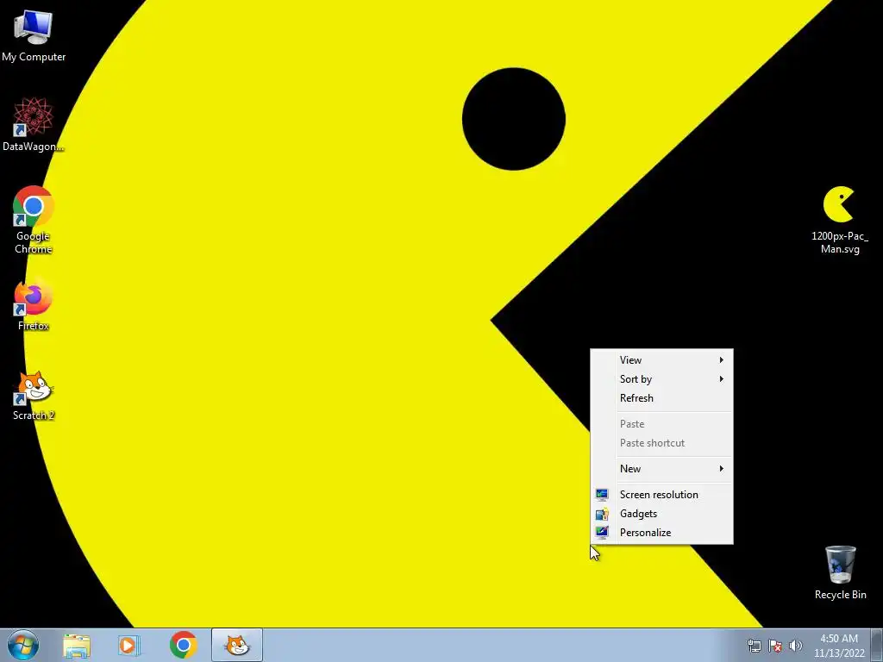This screenshot has height=662, width=883.
Task: Open the clock showing 4:50 AM
Action: (839, 646)
